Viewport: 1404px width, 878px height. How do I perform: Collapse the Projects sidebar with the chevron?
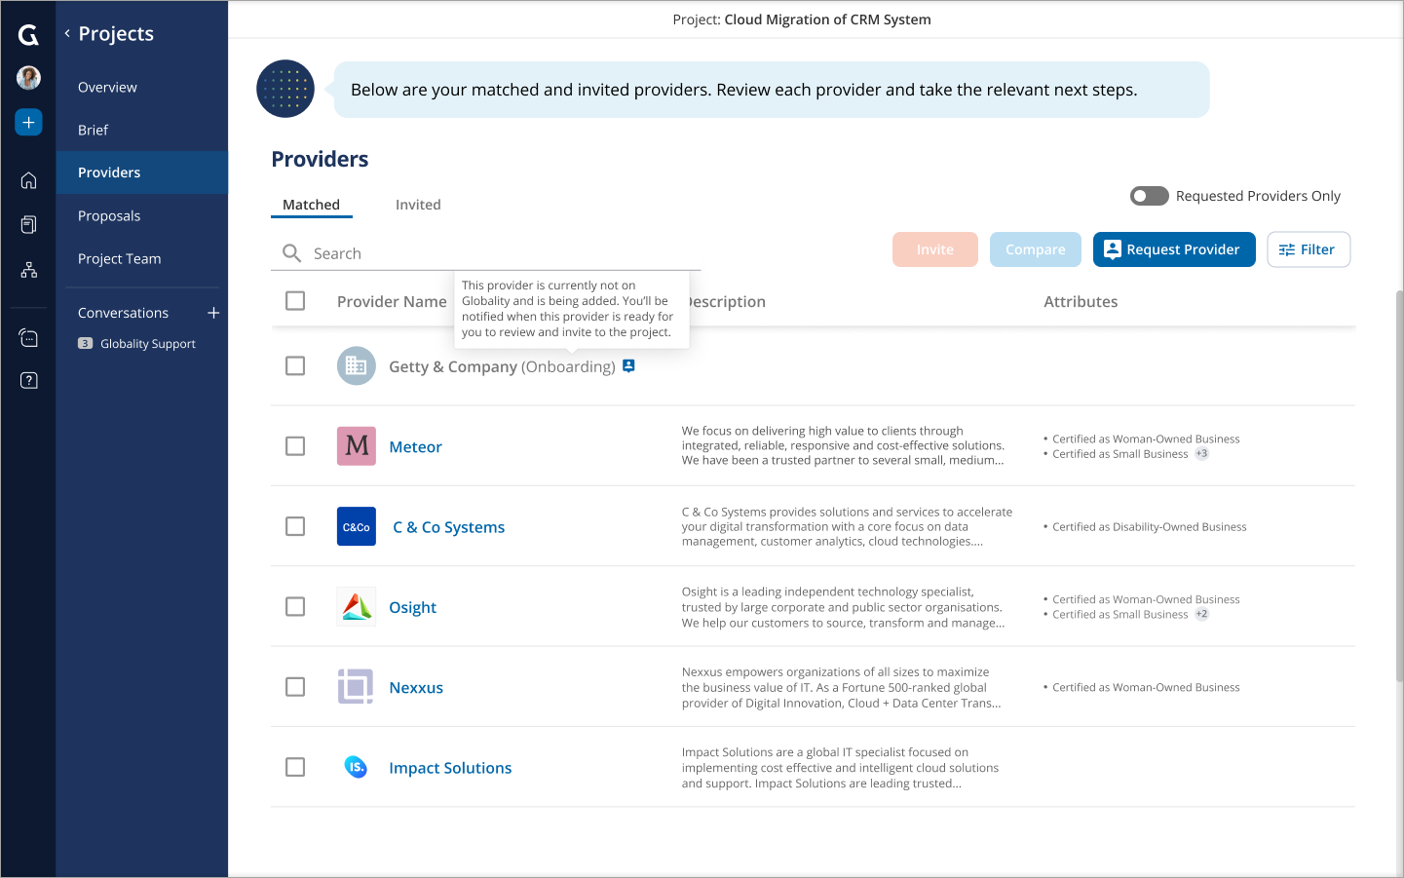(x=67, y=32)
